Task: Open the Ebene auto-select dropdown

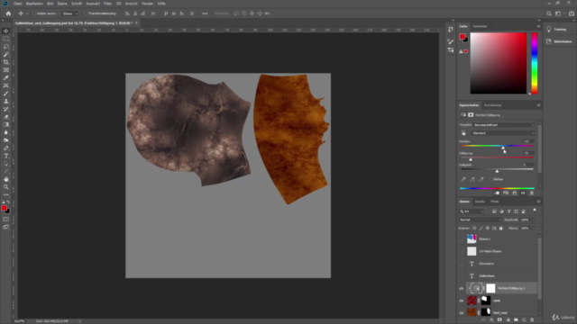Action: tap(70, 13)
